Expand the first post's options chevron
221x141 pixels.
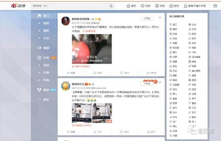pos(160,18)
